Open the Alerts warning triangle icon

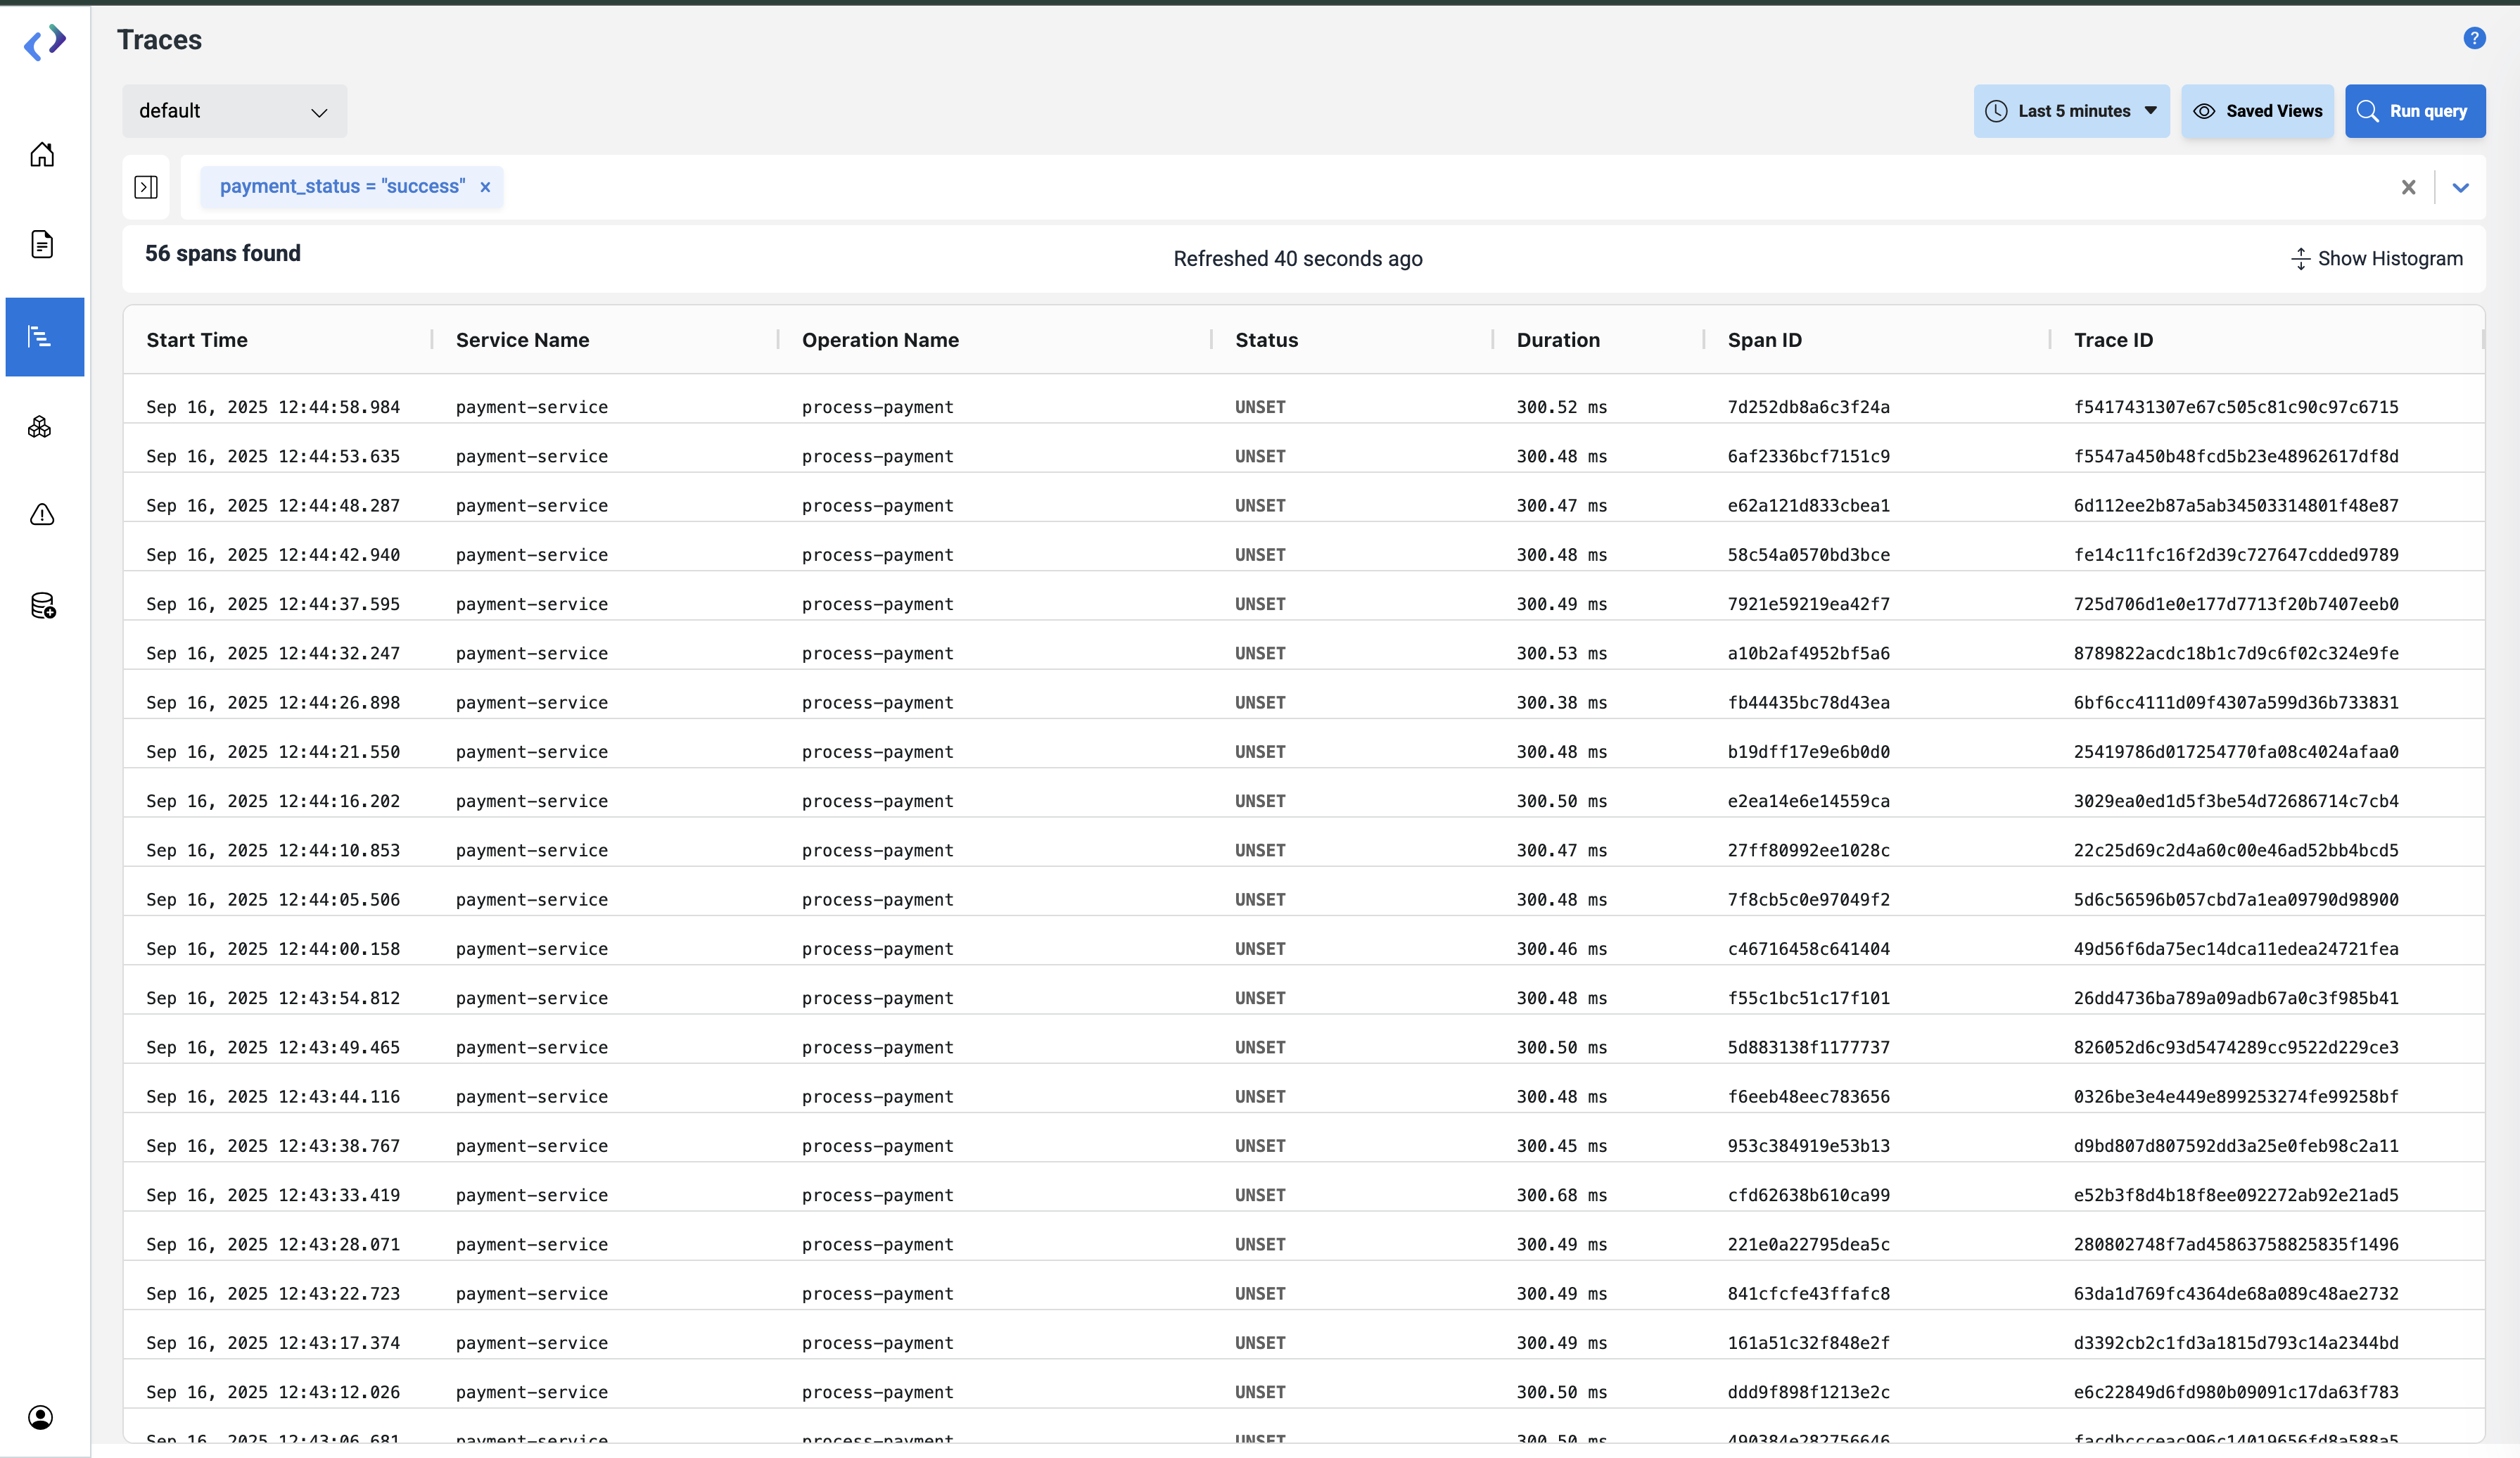(x=42, y=515)
